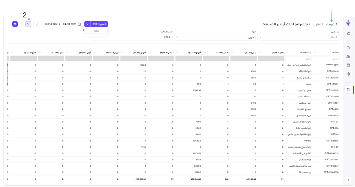Toggle export options dropdown arrow
The width and height of the screenshot is (355, 187).
(87, 24)
